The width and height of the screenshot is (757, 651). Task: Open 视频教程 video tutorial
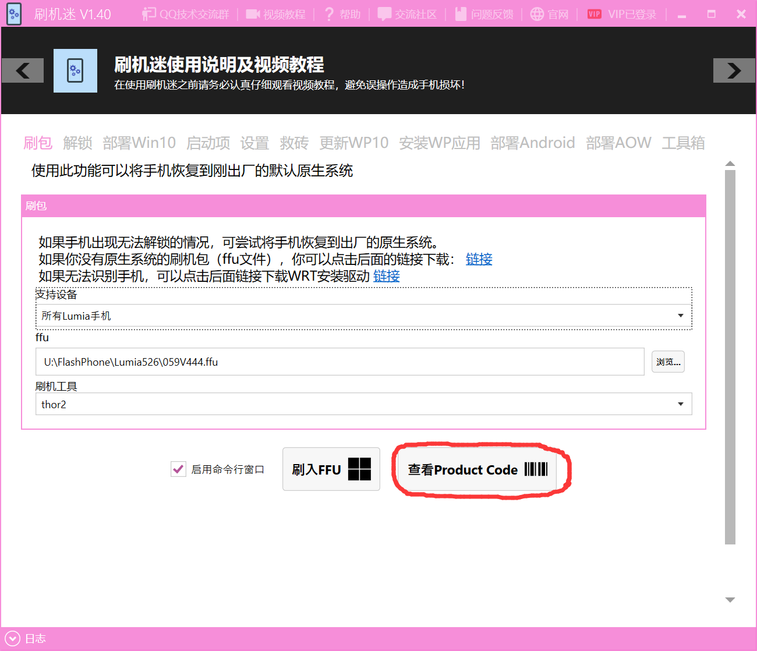[252, 14]
